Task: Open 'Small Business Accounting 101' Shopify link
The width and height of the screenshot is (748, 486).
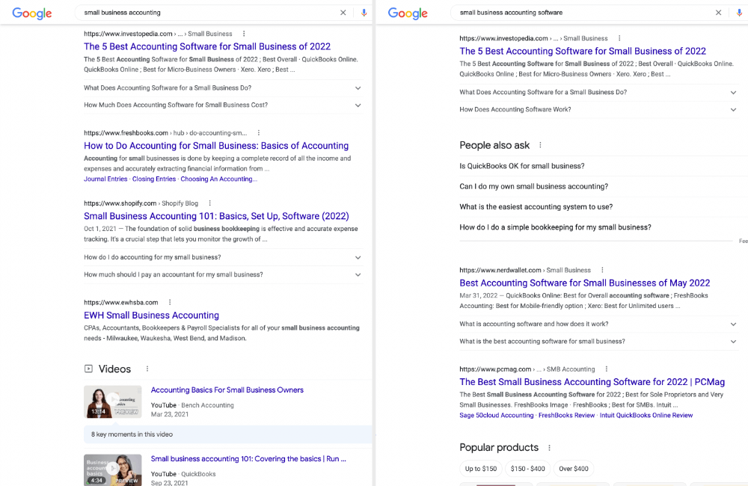Action: point(216,216)
